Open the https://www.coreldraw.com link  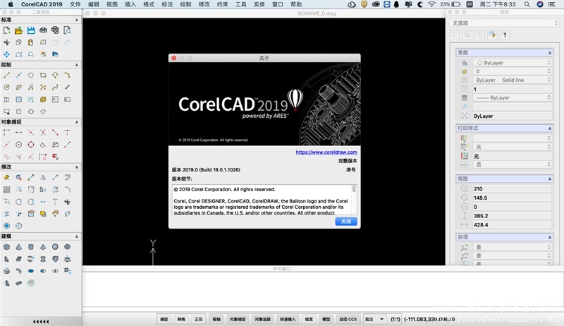pyautogui.click(x=326, y=152)
